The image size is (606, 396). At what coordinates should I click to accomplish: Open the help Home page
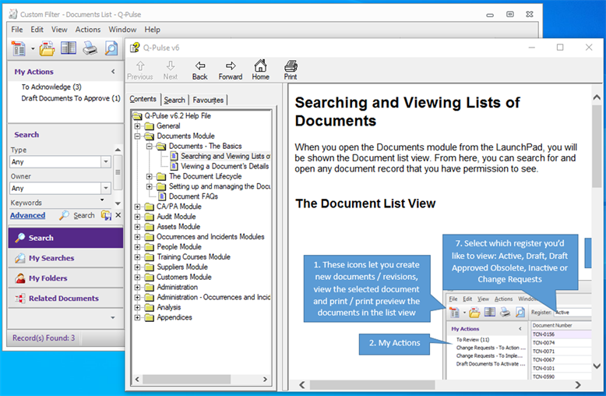click(260, 70)
